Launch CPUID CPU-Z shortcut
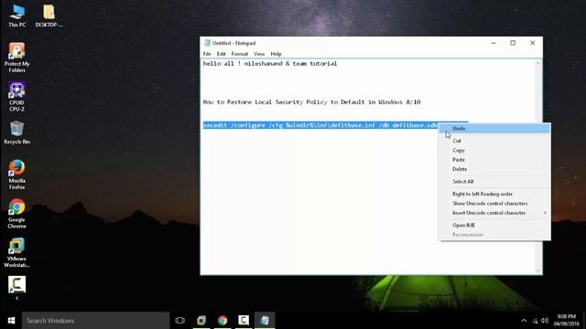 16,97
